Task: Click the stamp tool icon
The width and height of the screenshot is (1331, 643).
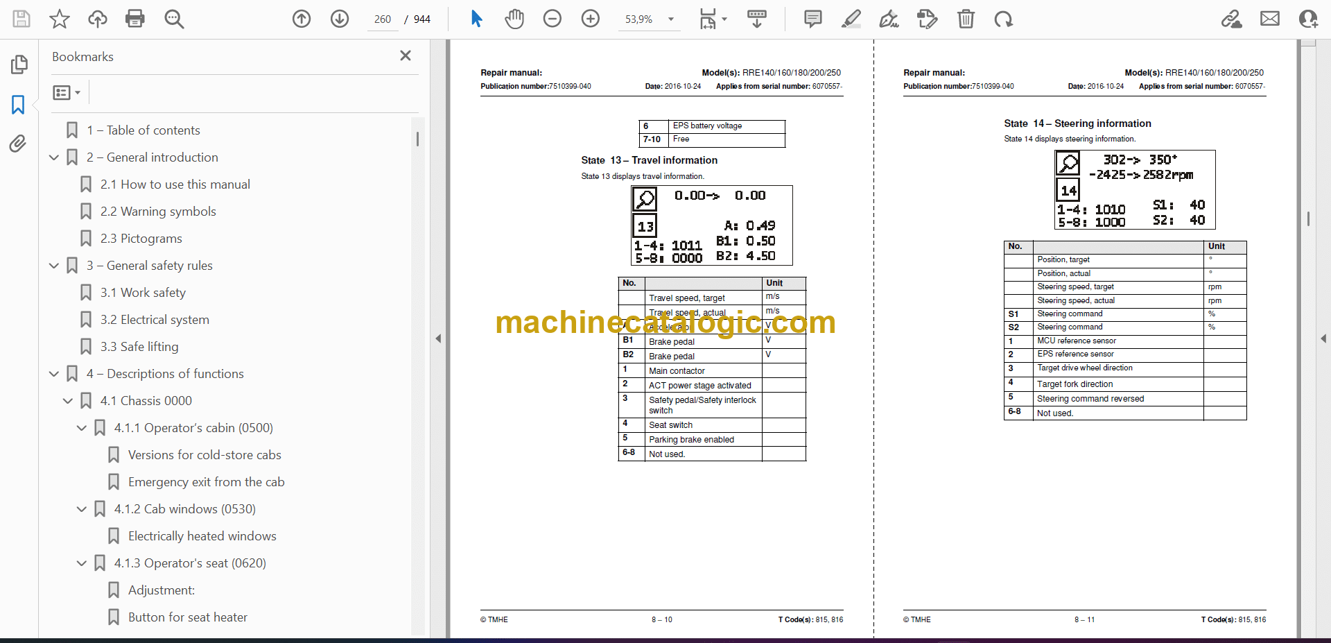Action: coord(928,19)
